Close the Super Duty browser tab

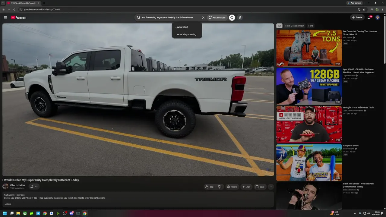39,3
